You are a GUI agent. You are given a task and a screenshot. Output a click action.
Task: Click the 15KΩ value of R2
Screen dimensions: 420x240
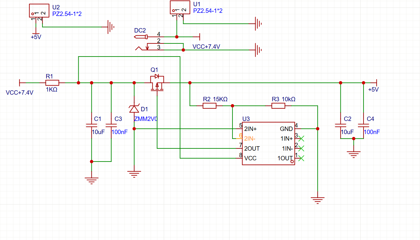click(220, 99)
